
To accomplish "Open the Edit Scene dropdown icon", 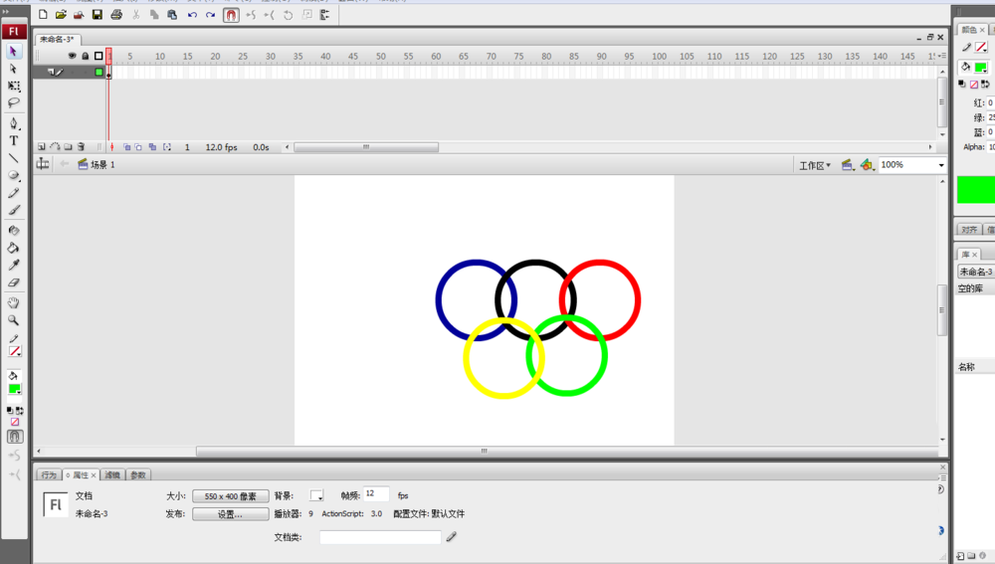I will pos(847,165).
